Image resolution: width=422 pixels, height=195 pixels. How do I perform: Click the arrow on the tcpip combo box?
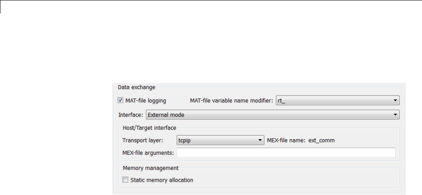click(260, 140)
